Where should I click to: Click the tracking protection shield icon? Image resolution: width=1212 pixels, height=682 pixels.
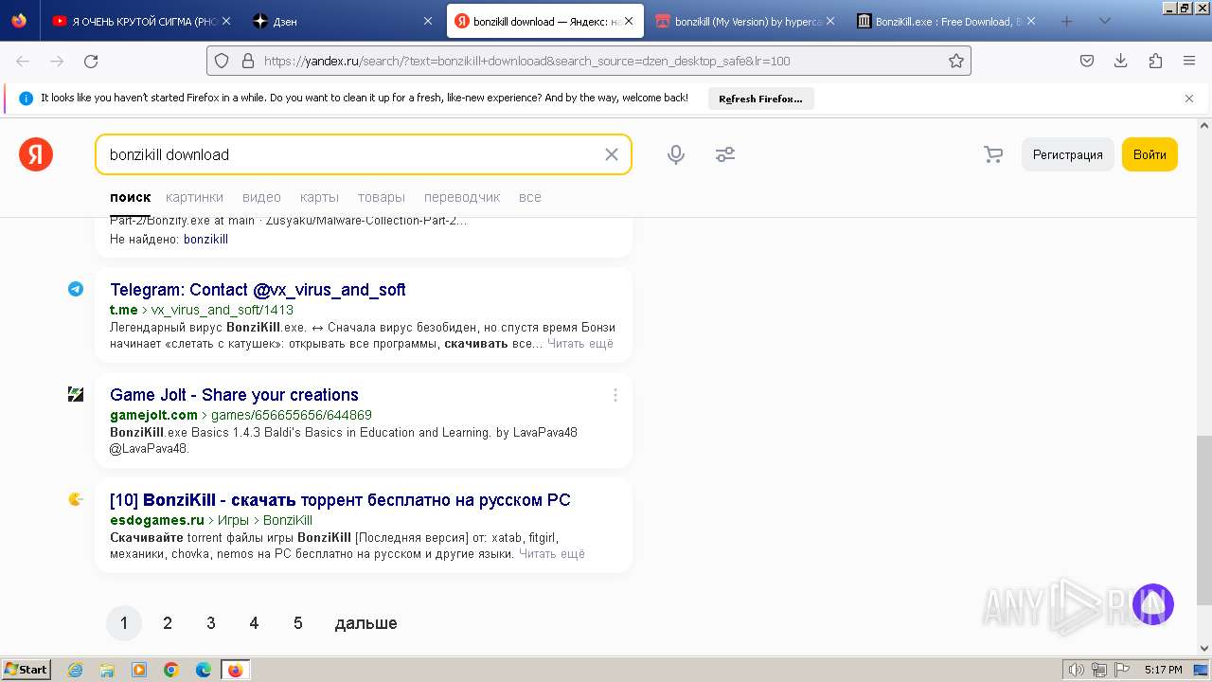[222, 61]
